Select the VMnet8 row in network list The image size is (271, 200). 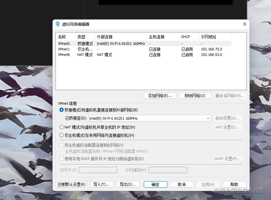point(144,55)
